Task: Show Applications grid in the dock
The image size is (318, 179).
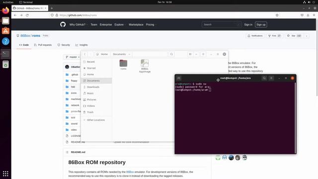Action: [5, 174]
